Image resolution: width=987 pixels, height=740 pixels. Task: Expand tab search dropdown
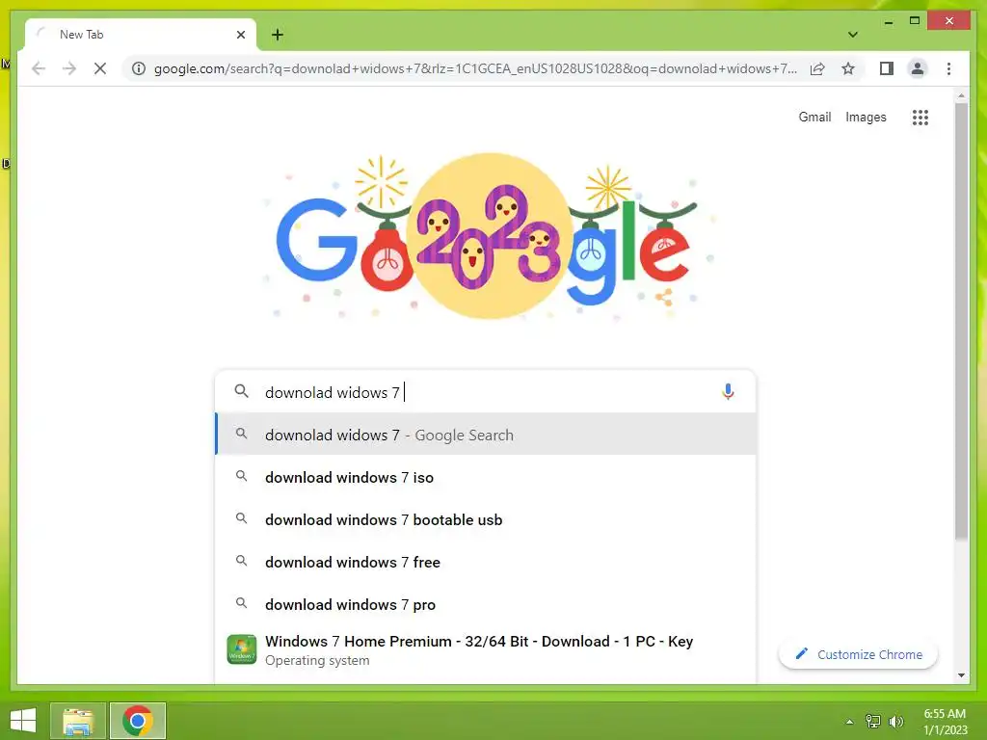pos(852,35)
